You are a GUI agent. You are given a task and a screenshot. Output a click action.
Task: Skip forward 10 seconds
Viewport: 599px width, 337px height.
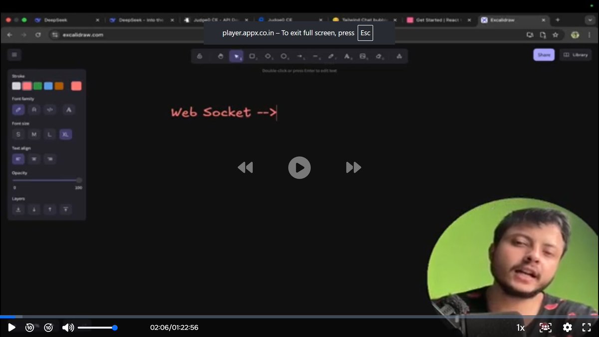pos(48,328)
